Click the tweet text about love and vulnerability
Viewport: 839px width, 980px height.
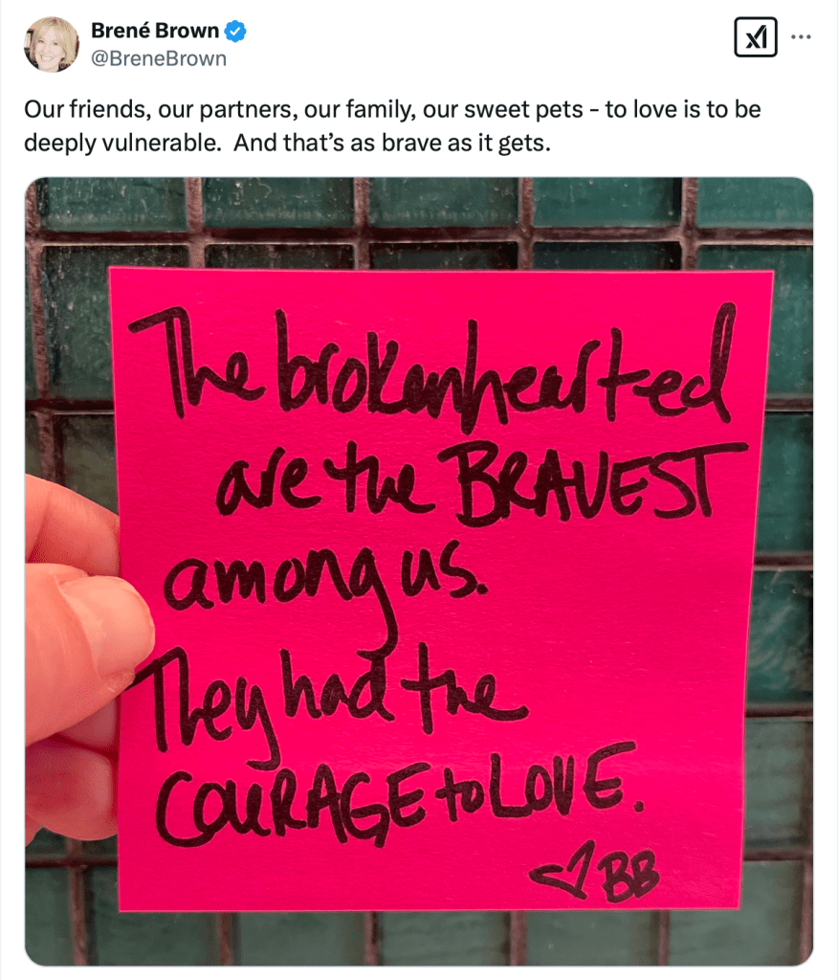click(x=392, y=122)
